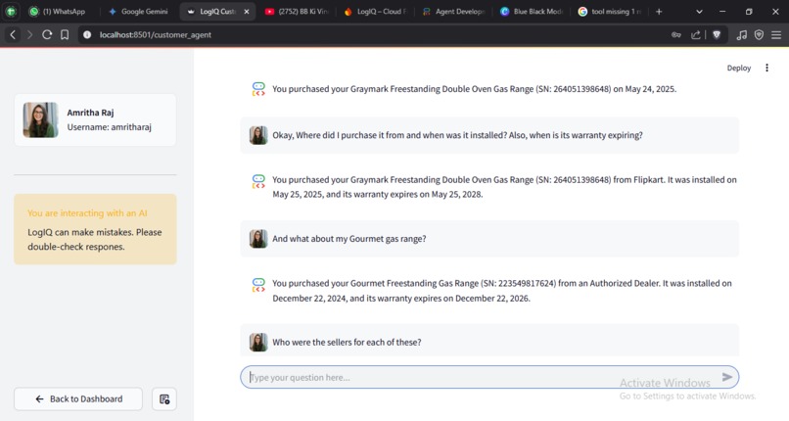The width and height of the screenshot is (789, 421).
Task: Minimize the browser window
Action: pos(722,12)
